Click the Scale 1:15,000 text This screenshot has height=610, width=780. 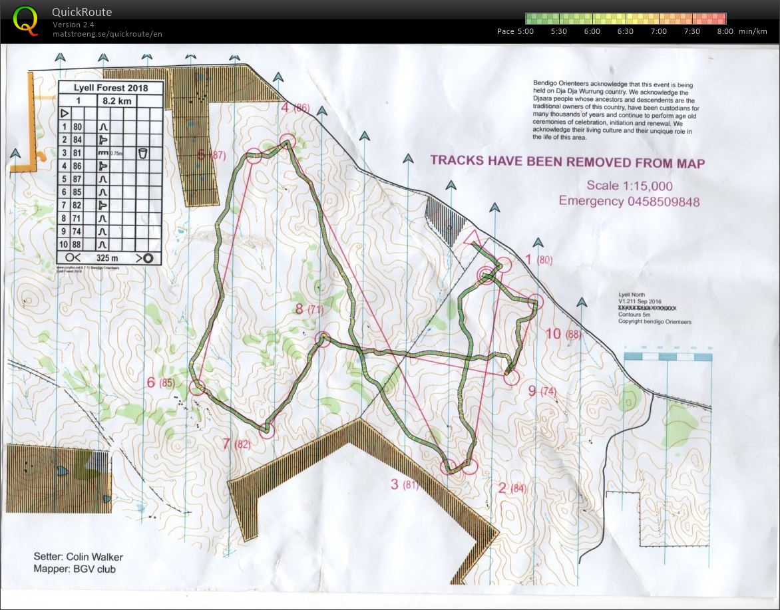pos(629,186)
